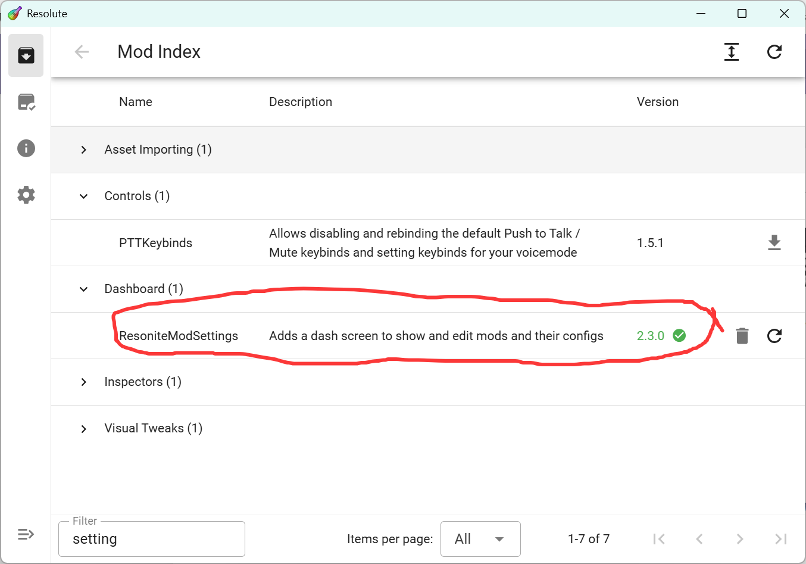Expand the sidebar menu at bottom left
Viewport: 806px width, 564px height.
26,534
